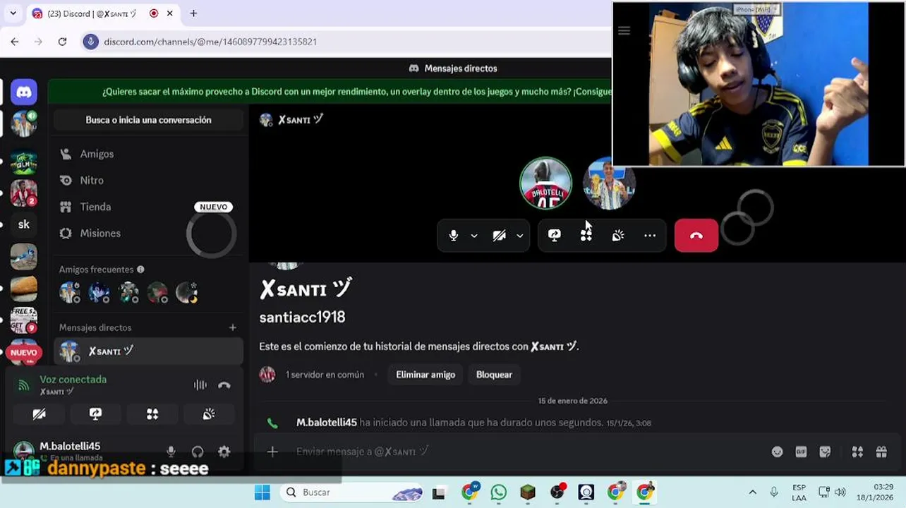
Task: Toggle deafen headphones in user panel
Action: tap(198, 452)
